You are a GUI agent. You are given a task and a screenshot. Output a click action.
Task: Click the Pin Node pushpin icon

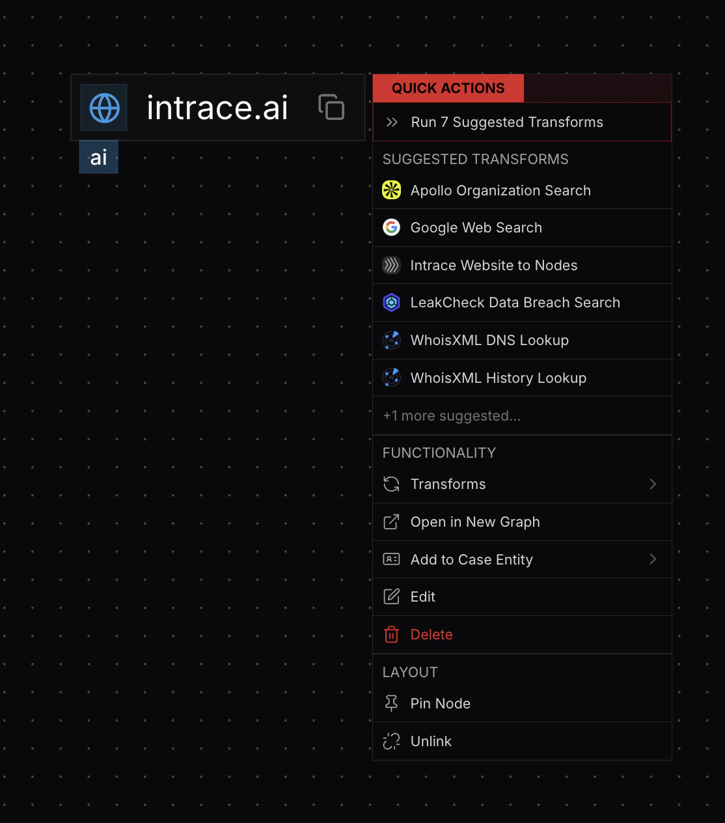point(391,703)
